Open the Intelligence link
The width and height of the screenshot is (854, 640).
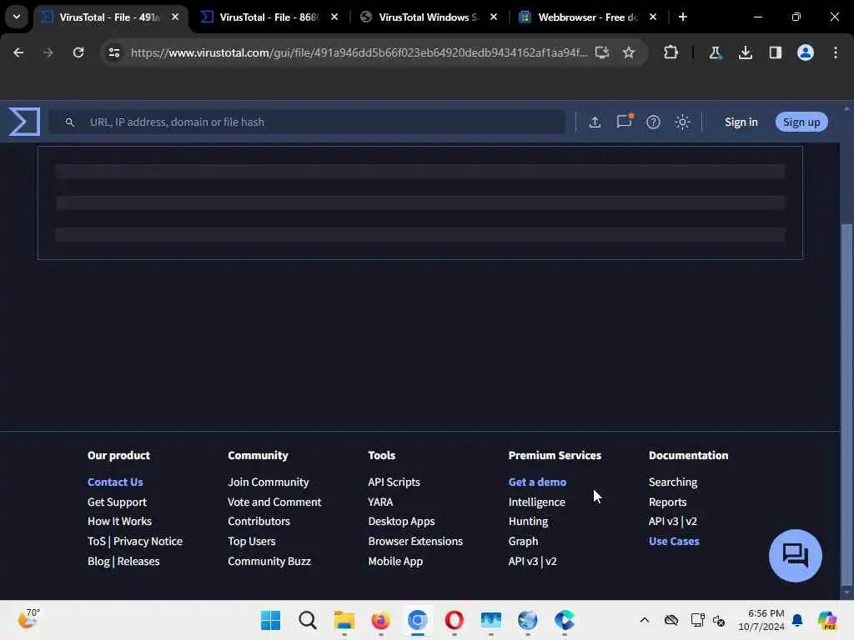click(x=536, y=502)
